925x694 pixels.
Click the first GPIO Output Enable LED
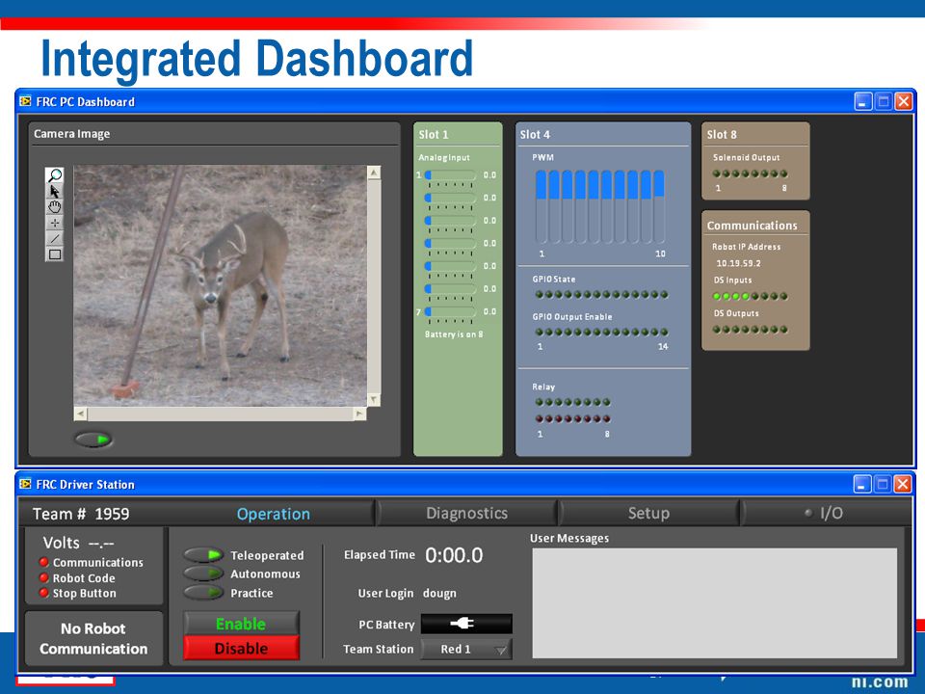[540, 332]
